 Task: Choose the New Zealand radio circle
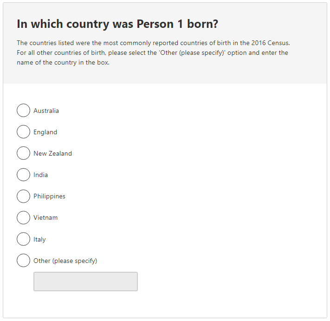tap(23, 153)
